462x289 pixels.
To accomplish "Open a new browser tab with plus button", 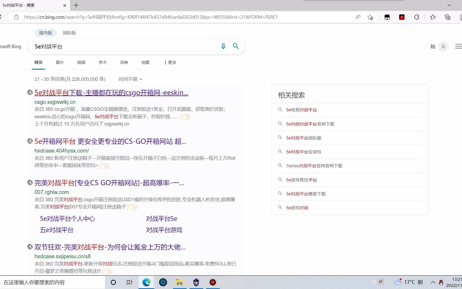I will coord(76,5).
